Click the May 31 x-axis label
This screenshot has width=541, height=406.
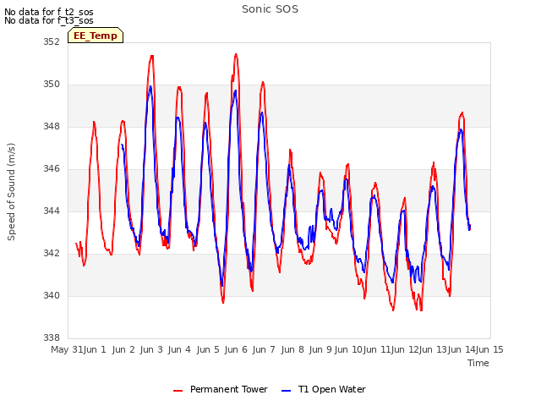tap(67, 349)
